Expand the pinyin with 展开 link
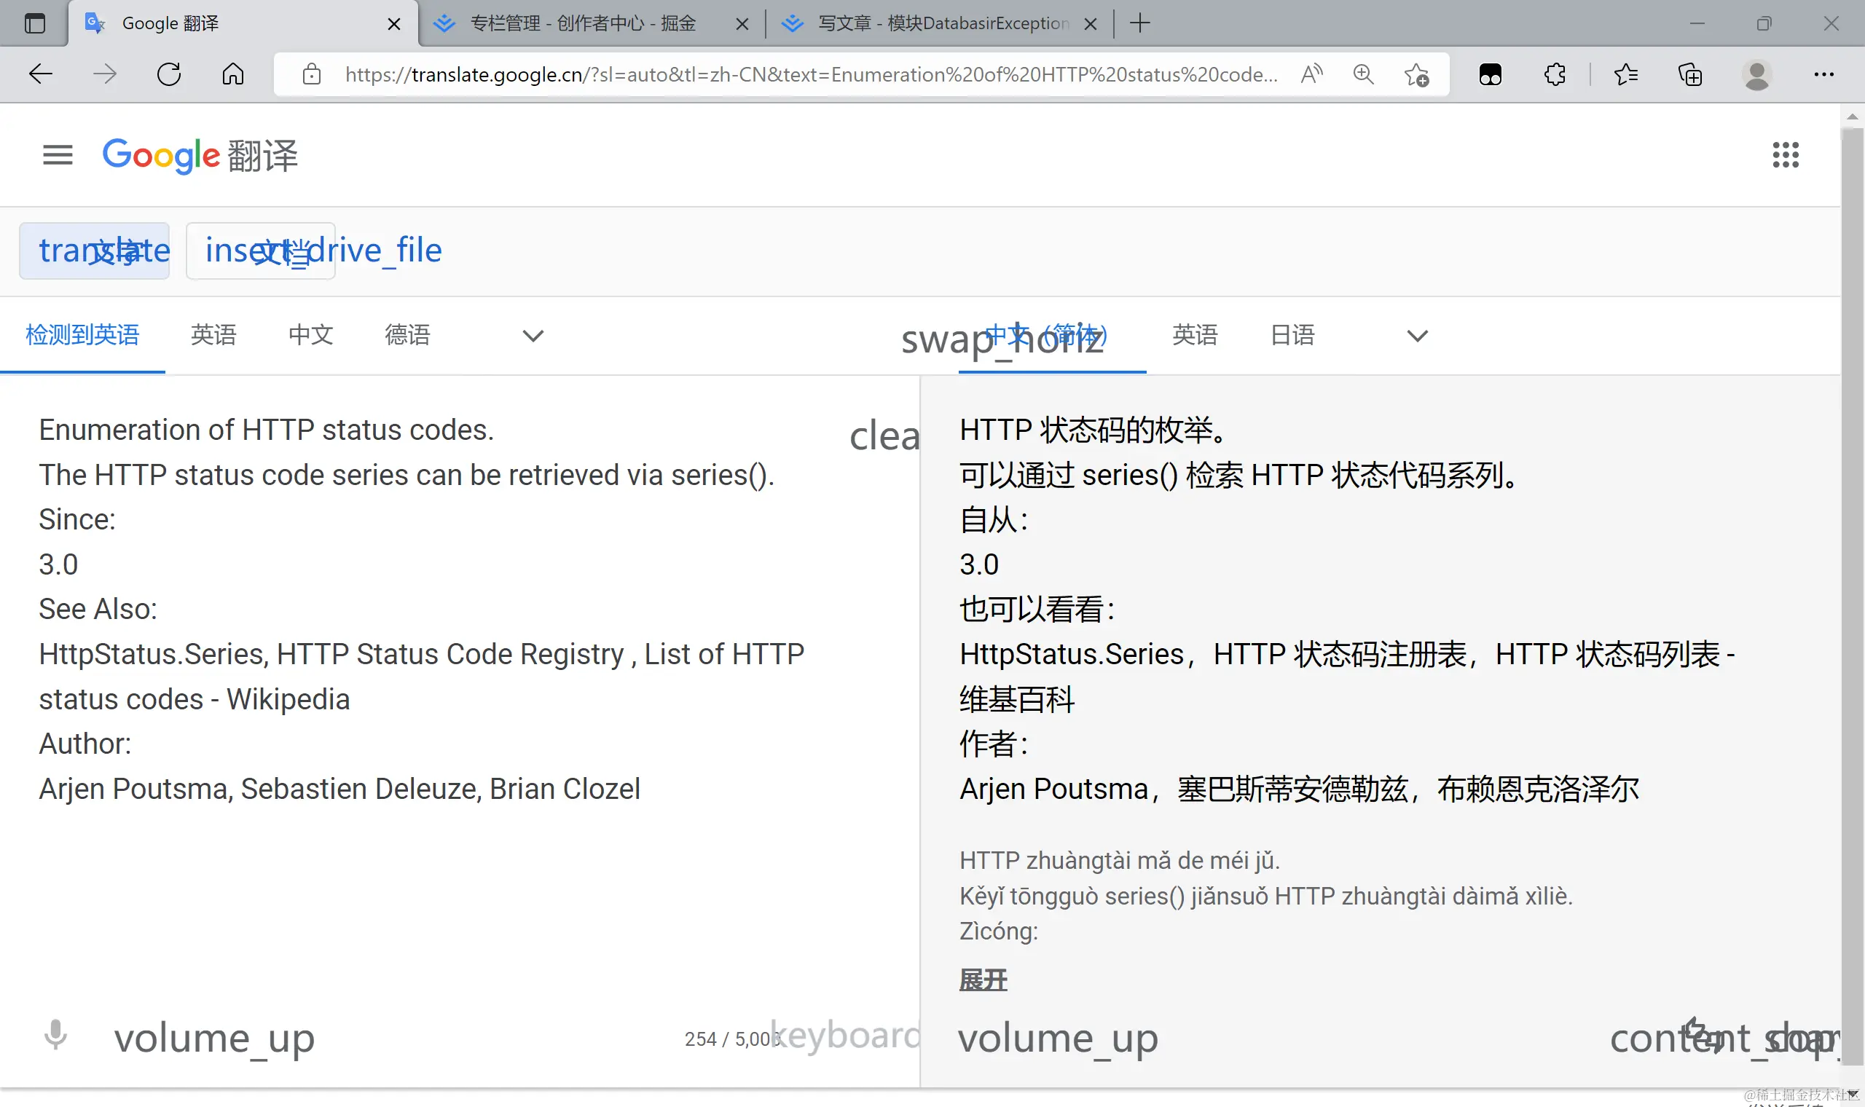The height and width of the screenshot is (1107, 1865). coord(983,980)
